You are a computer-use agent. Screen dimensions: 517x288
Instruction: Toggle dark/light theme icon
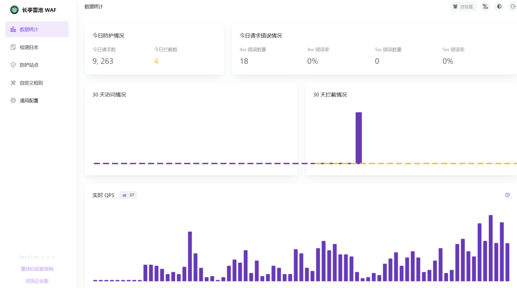coord(499,7)
